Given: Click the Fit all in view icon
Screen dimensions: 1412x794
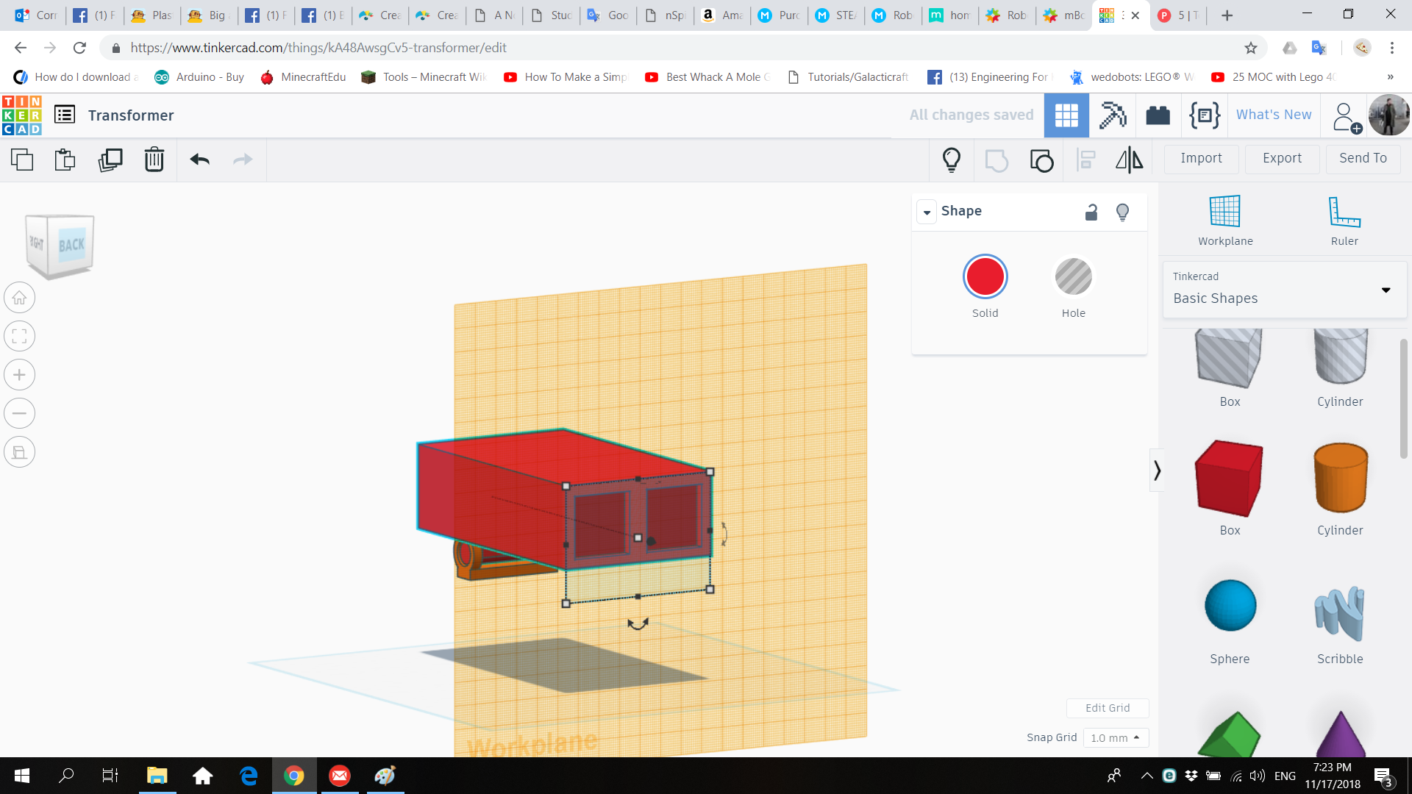Looking at the screenshot, I should (20, 337).
